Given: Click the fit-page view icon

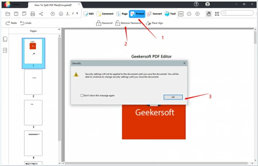Looking at the screenshot, I should point(181,14).
